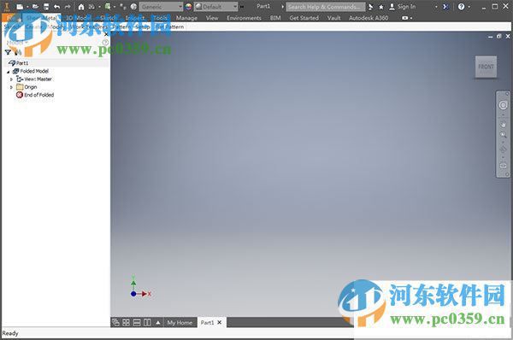Select the Pan hand tool
The height and width of the screenshot is (340, 513).
[504, 125]
